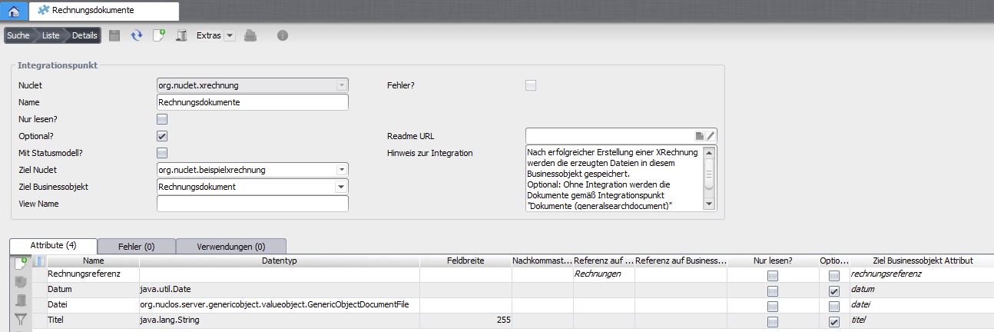Screen dimensions: 994x332
Task: Click the Readme URL pencil edit icon
Action: click(711, 136)
